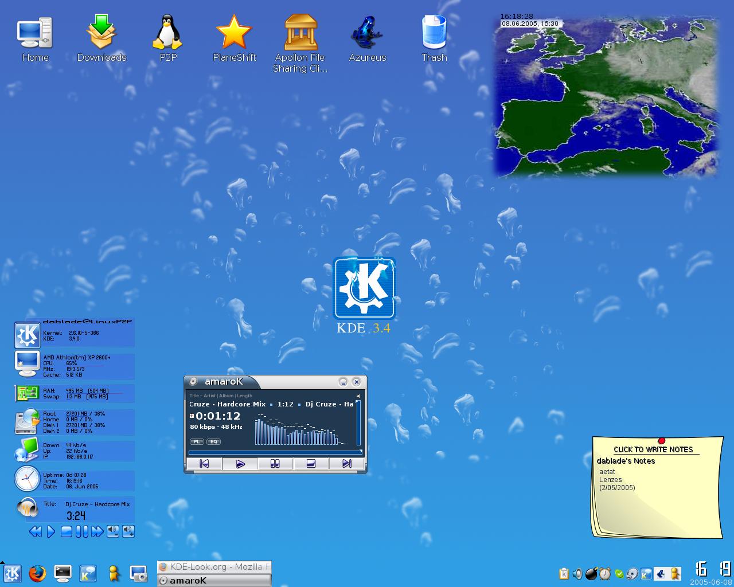The height and width of the screenshot is (587, 734).
Task: Click 'dablade's Notes' sticky note heading
Action: coord(626,461)
